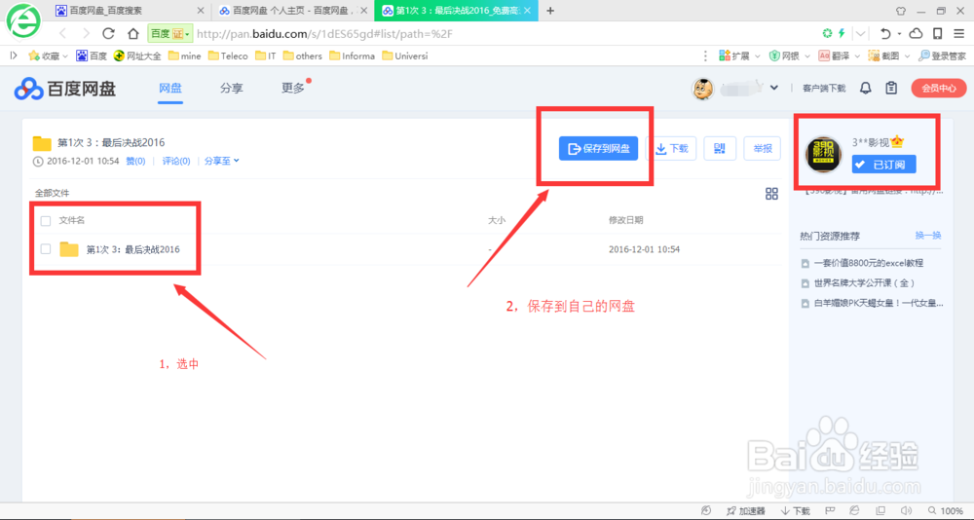Click the 100% zoom magnifier in status bar
Screen dimensions: 974x520
[947, 510]
